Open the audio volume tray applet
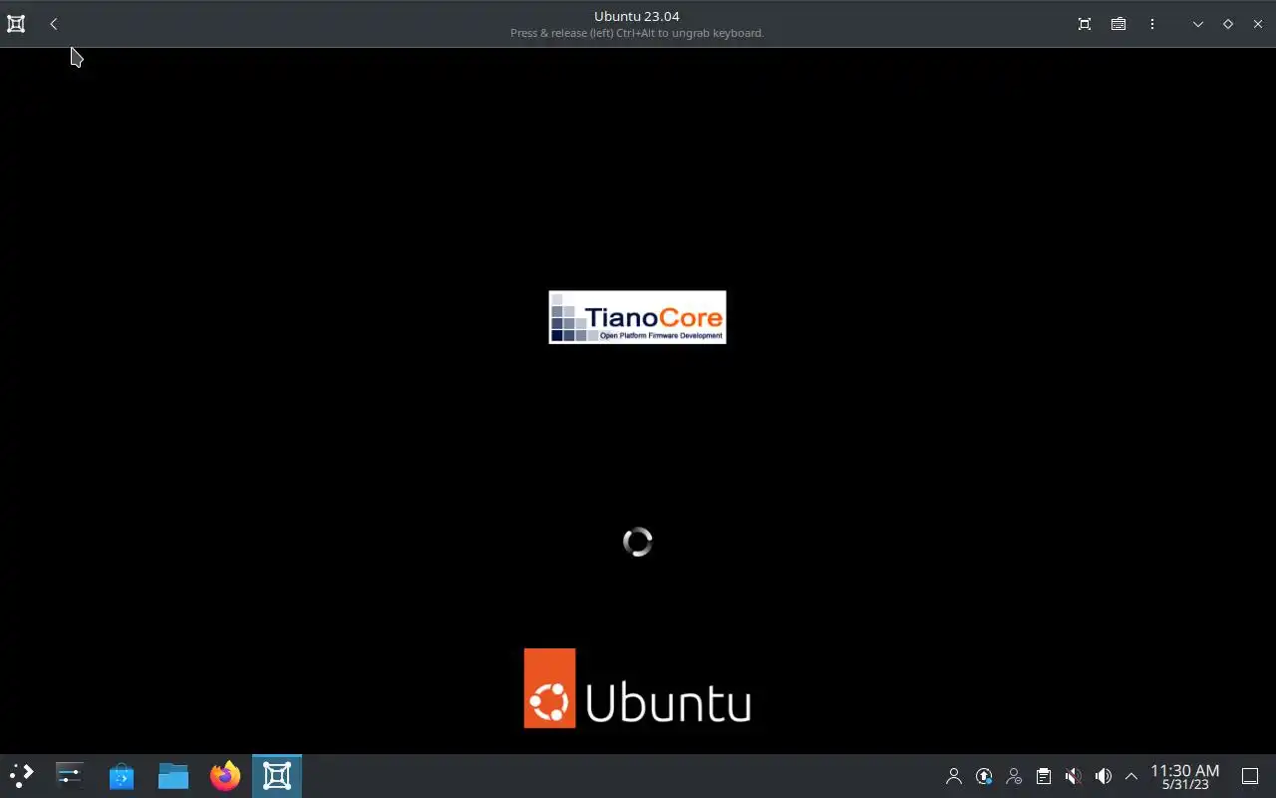Viewport: 1276px width, 798px height. coord(1104,776)
